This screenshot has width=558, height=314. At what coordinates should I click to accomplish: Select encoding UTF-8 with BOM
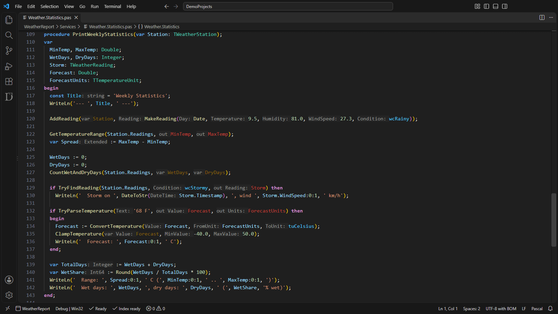pos(501,308)
